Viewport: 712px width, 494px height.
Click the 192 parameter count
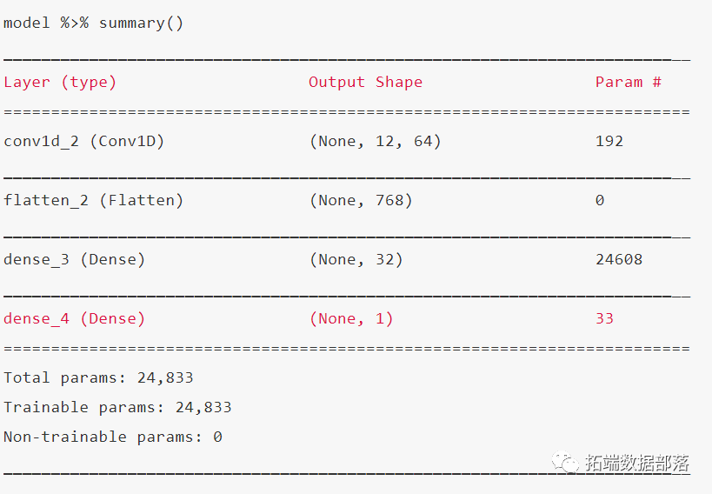609,142
